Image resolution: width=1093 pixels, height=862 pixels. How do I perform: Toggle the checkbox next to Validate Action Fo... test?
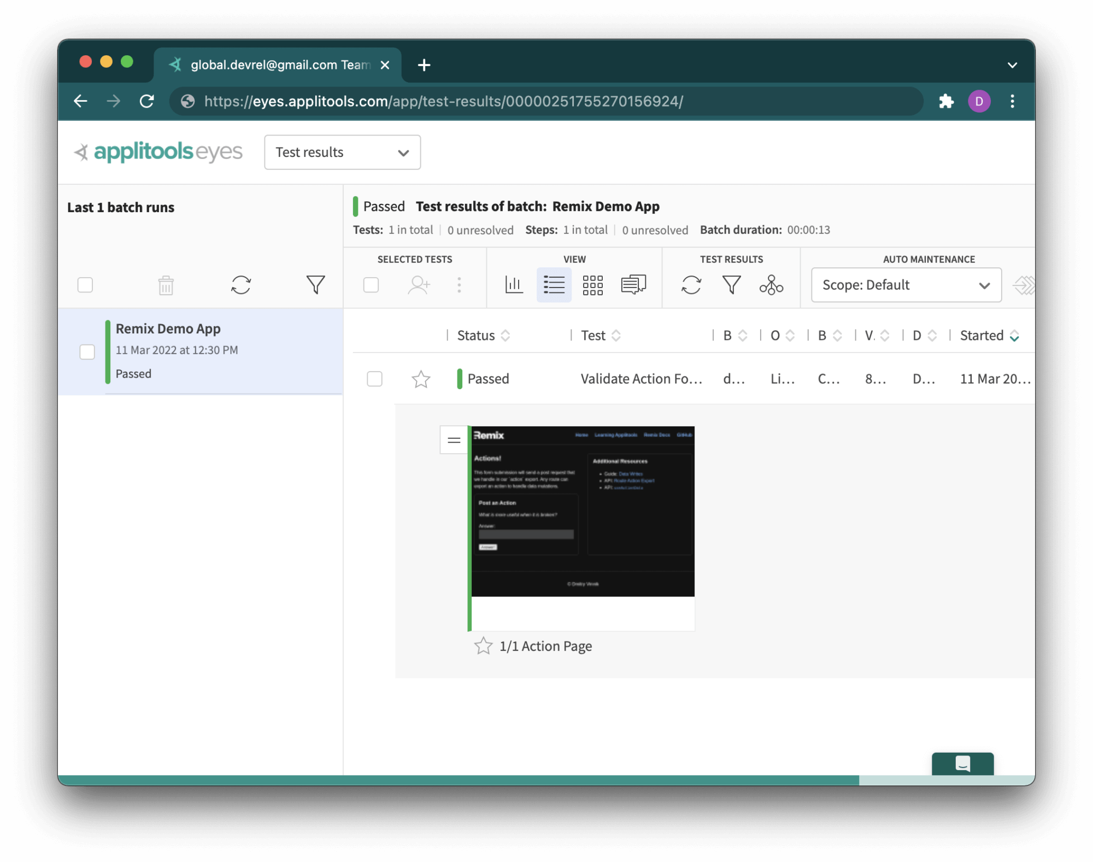[373, 377]
